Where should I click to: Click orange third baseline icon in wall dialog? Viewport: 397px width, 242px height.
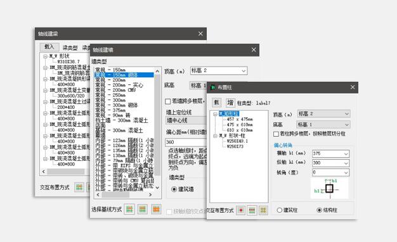[156, 210]
